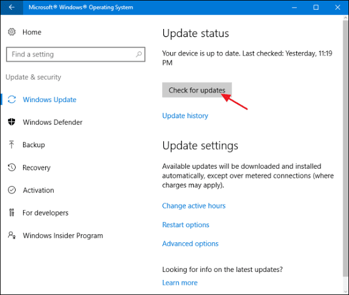Click the Update status heading

[x=196, y=34]
